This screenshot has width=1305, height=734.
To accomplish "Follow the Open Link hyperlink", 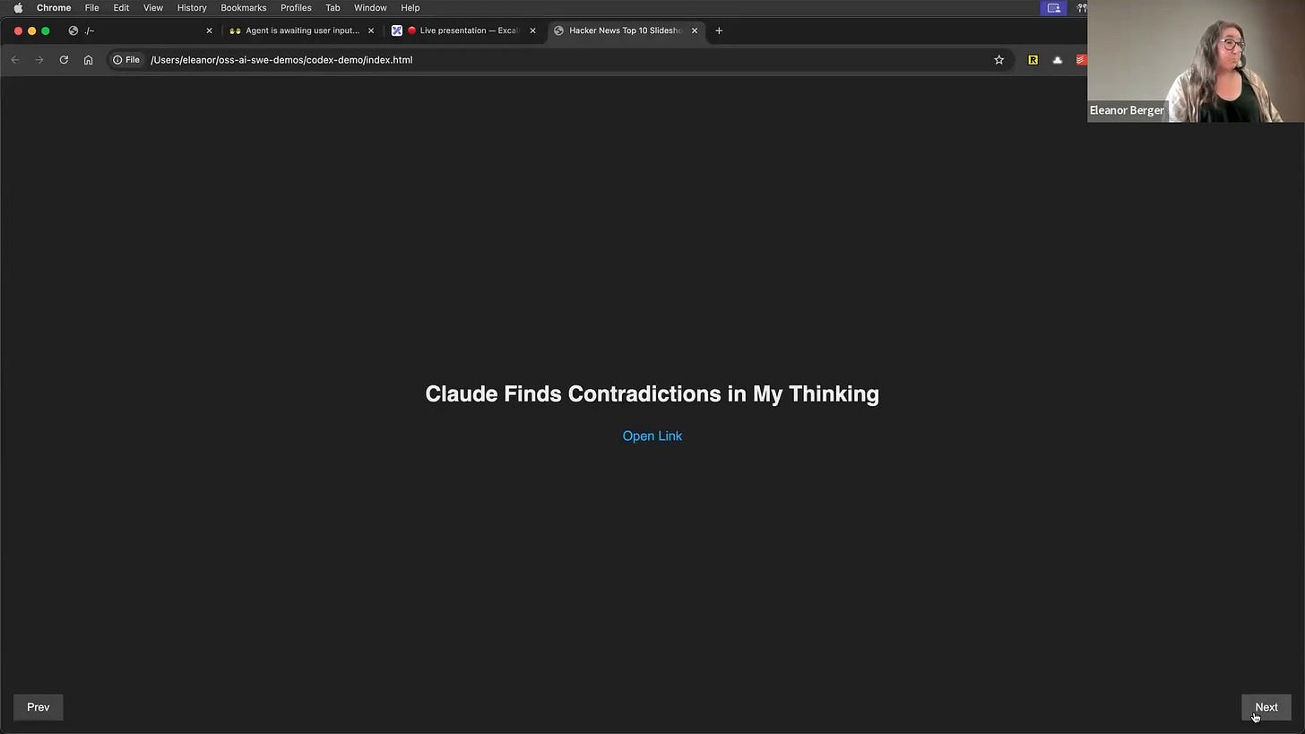I will click(x=652, y=436).
